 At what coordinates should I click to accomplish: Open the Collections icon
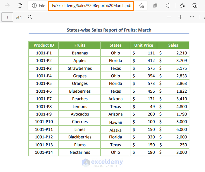[x=195, y=6]
